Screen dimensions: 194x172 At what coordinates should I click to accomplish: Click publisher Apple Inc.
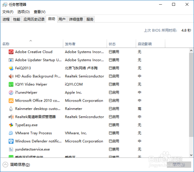coord(73,92)
